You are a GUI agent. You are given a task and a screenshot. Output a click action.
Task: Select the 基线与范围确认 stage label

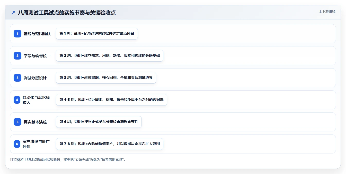[x=37, y=34]
